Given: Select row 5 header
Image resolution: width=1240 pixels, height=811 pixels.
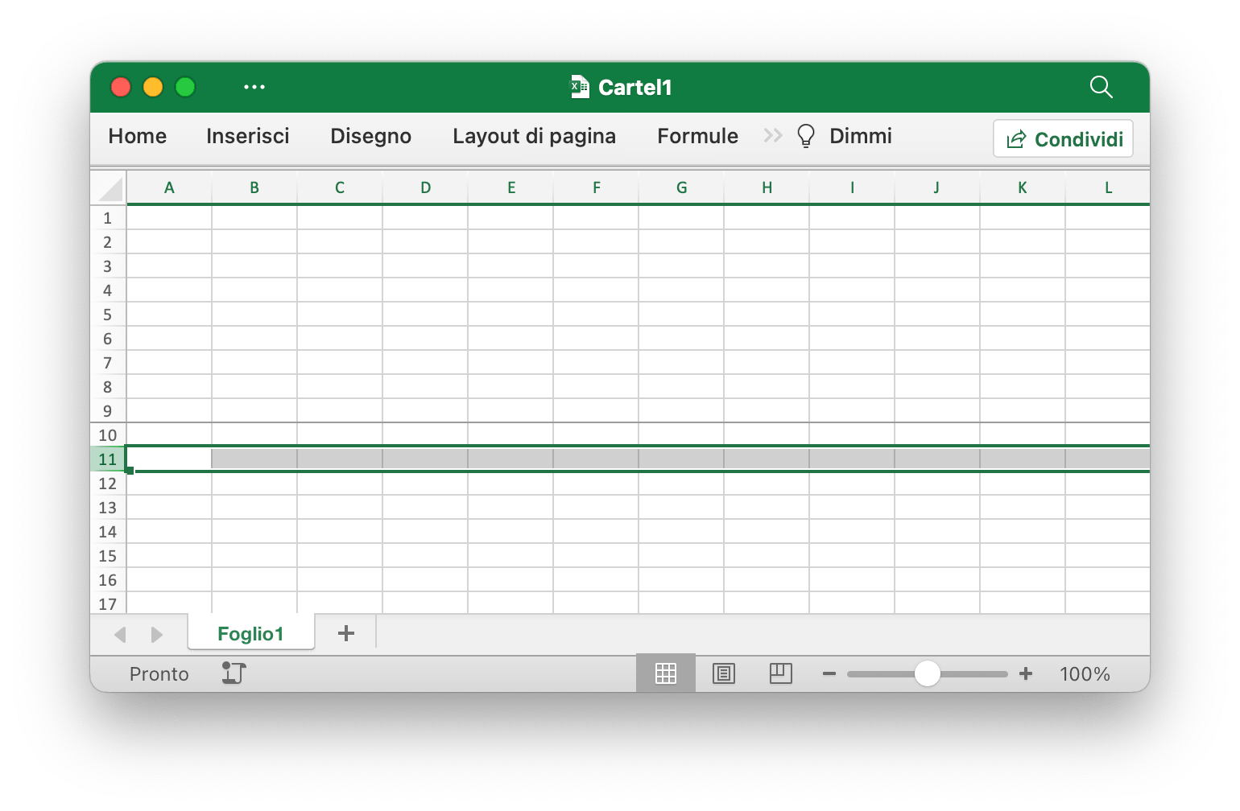Looking at the screenshot, I should tap(108, 315).
